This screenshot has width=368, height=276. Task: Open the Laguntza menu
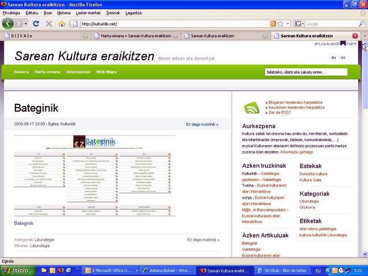point(133,13)
